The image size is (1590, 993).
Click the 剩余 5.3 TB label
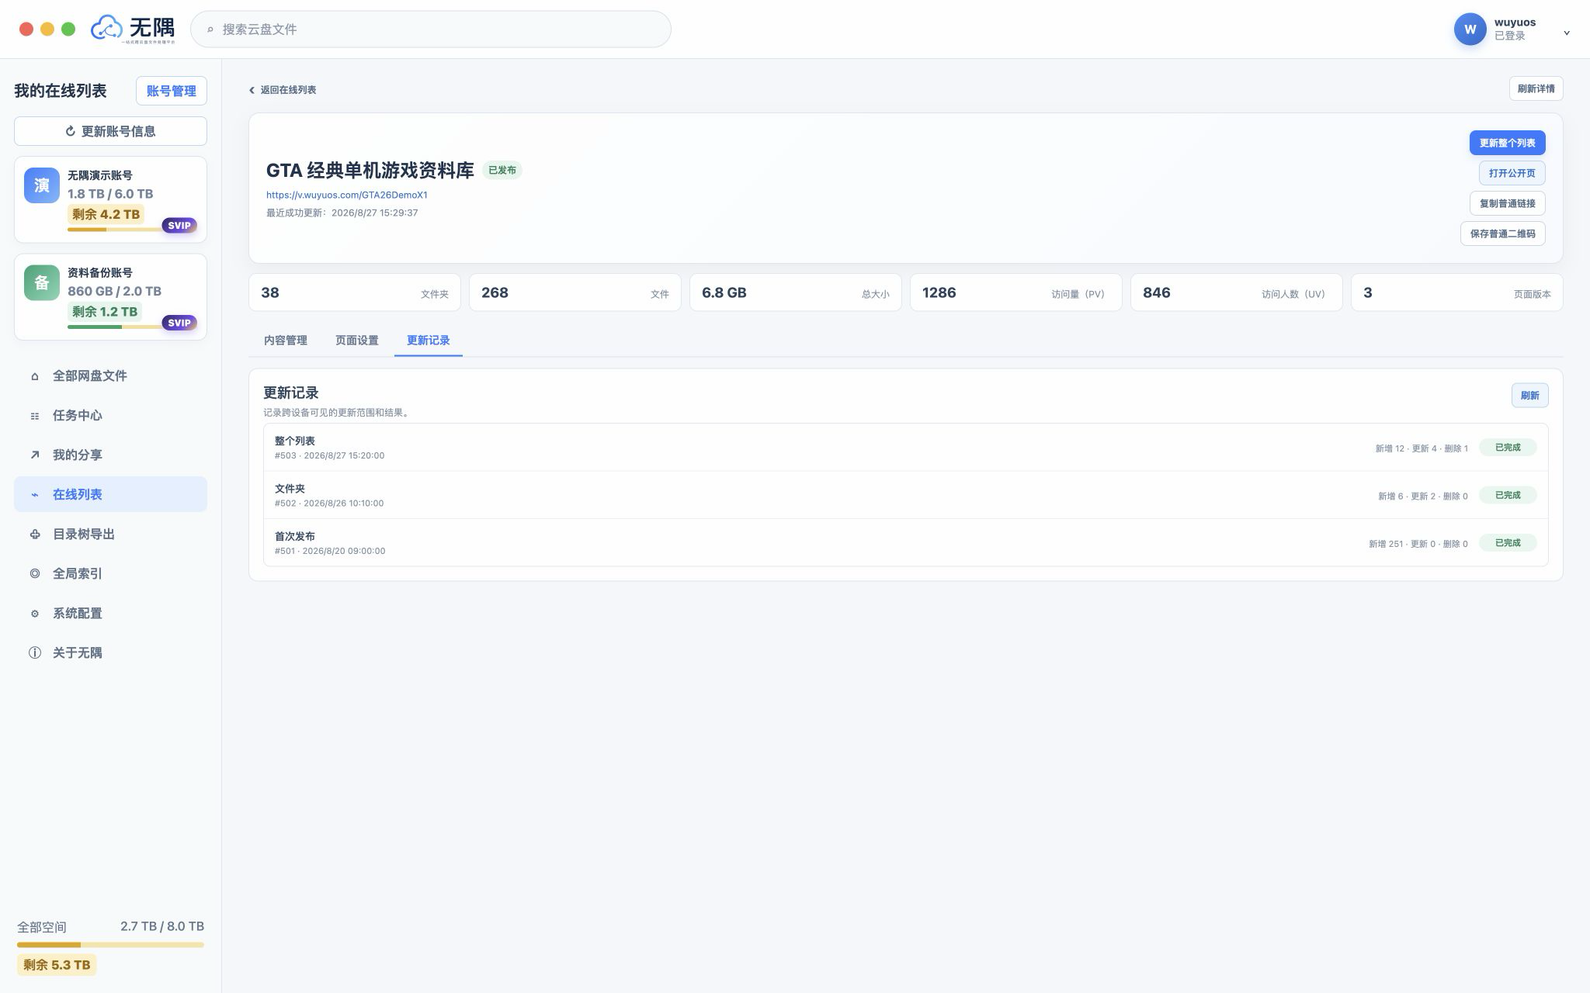click(57, 965)
